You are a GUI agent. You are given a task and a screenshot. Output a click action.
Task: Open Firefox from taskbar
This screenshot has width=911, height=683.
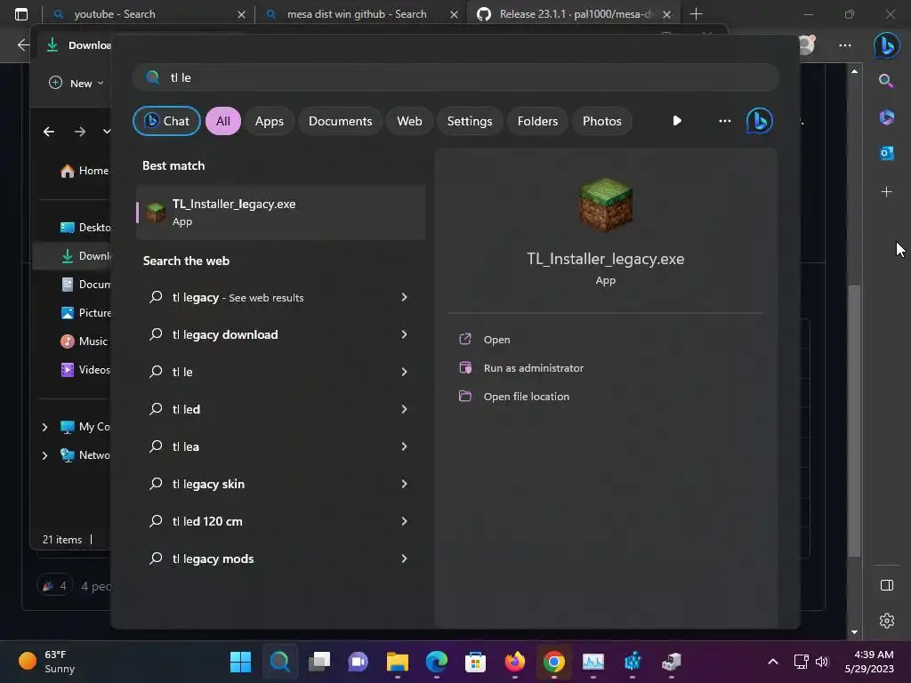click(x=515, y=662)
